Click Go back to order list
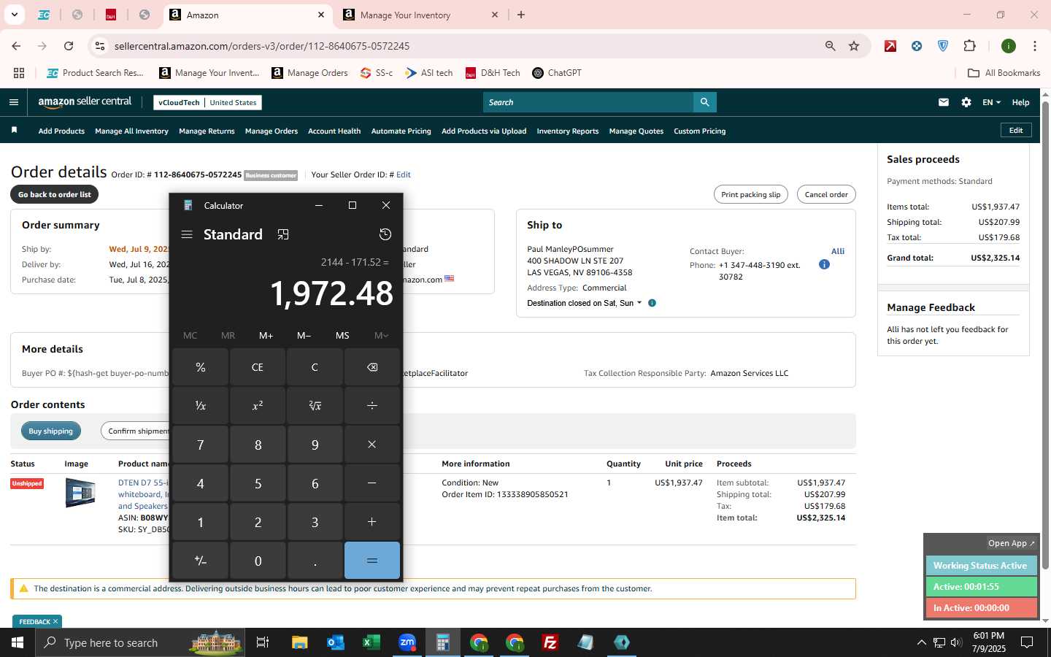This screenshot has height=657, width=1051. click(x=55, y=195)
